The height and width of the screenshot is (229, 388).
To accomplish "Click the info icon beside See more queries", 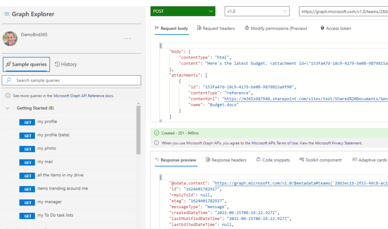I will (x=8, y=96).
